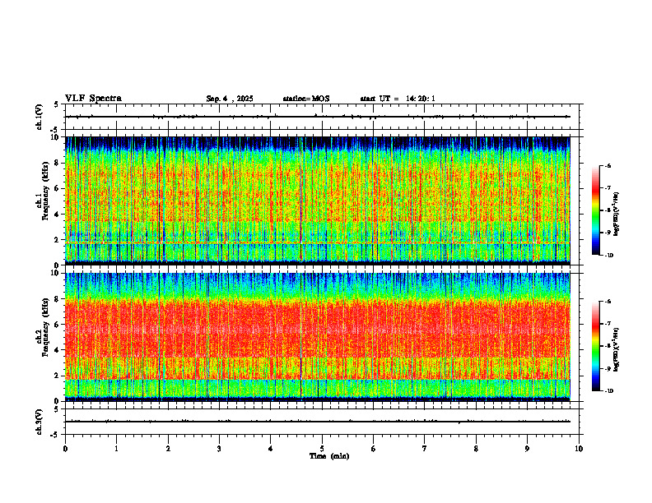Click the ch.3 voltage waveform trace

point(318,422)
